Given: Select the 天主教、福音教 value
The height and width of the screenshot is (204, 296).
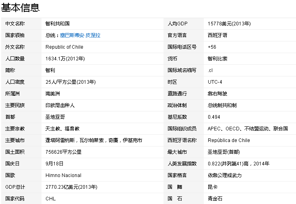Looking at the screenshot, I should pos(62,129).
